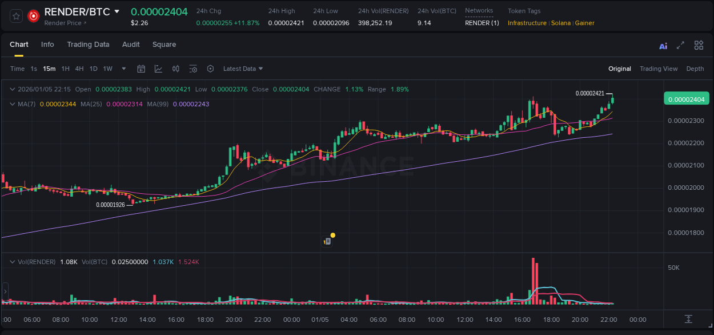714x335 pixels.
Task: Open the chart settings hexagon icon
Action: (x=210, y=68)
